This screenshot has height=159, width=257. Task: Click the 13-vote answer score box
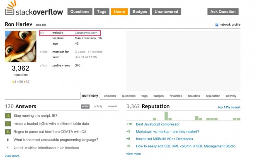[8, 116]
